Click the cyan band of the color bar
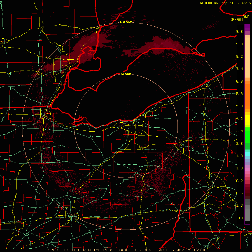252x252 pixels. (247, 154)
